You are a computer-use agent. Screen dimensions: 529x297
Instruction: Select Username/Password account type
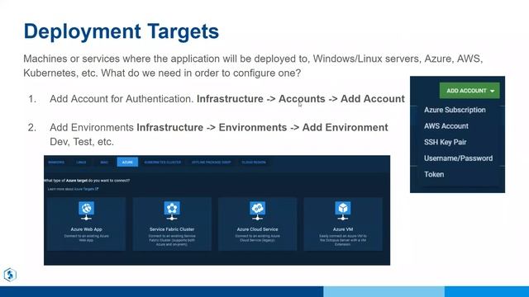click(x=458, y=158)
